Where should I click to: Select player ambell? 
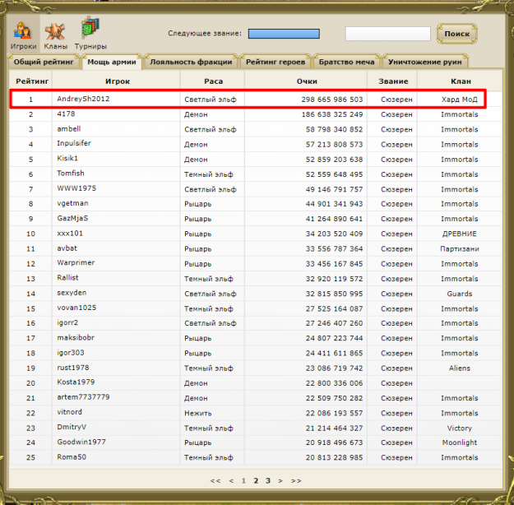[x=69, y=128]
